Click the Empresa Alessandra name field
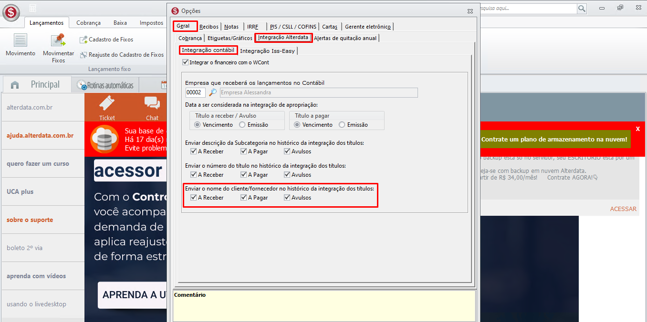The width and height of the screenshot is (647, 322). click(319, 92)
